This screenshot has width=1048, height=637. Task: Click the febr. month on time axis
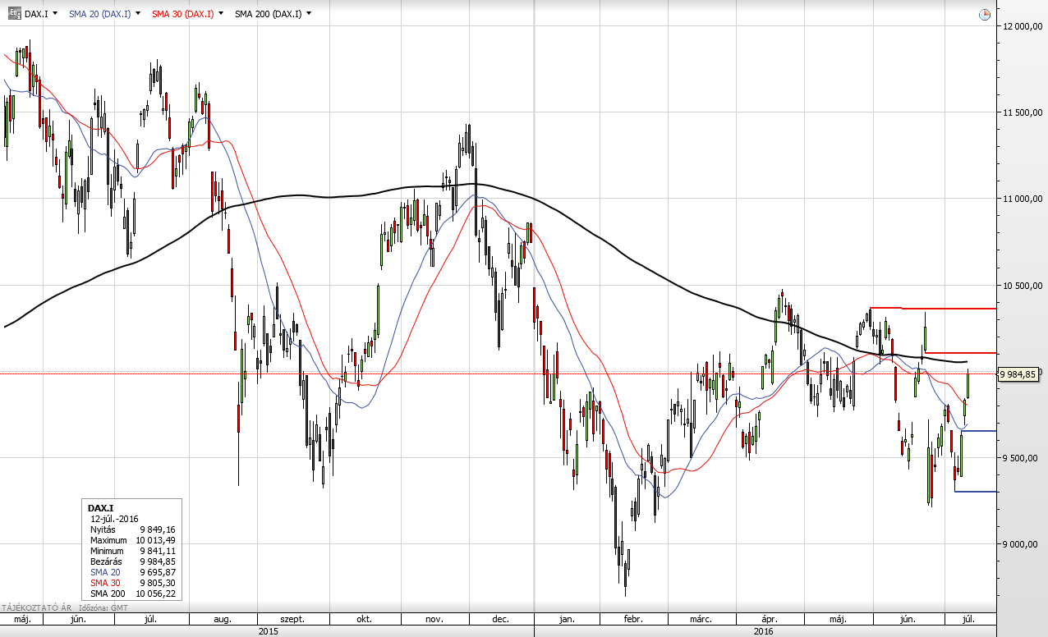point(633,620)
